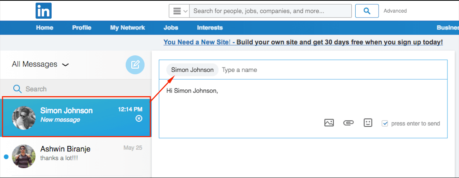Toggle press enter to send checkbox
459x178 pixels.
[x=385, y=123]
